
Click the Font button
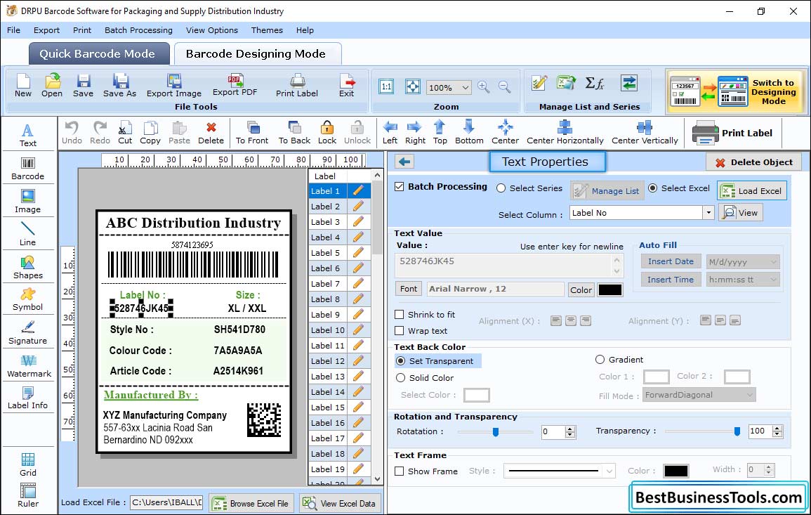[x=409, y=289]
